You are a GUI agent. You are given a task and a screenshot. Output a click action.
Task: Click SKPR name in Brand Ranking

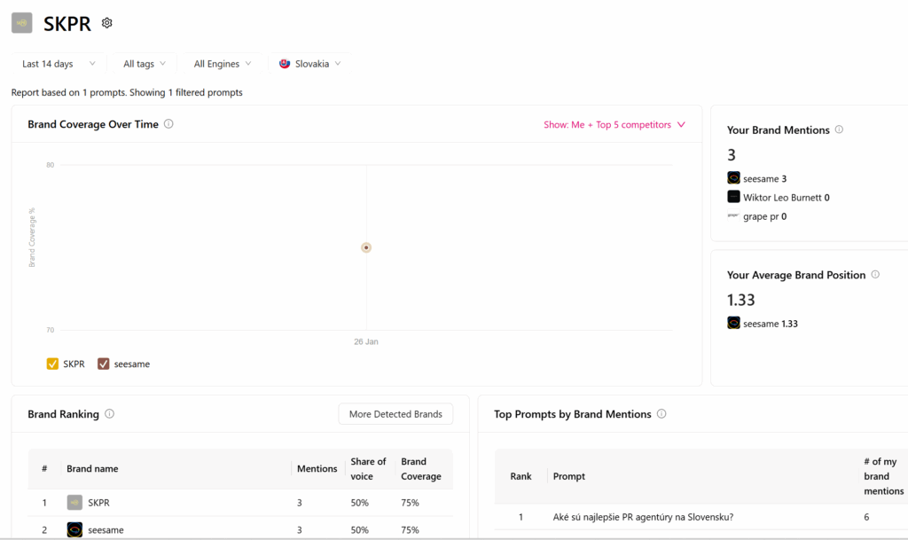[x=98, y=503]
